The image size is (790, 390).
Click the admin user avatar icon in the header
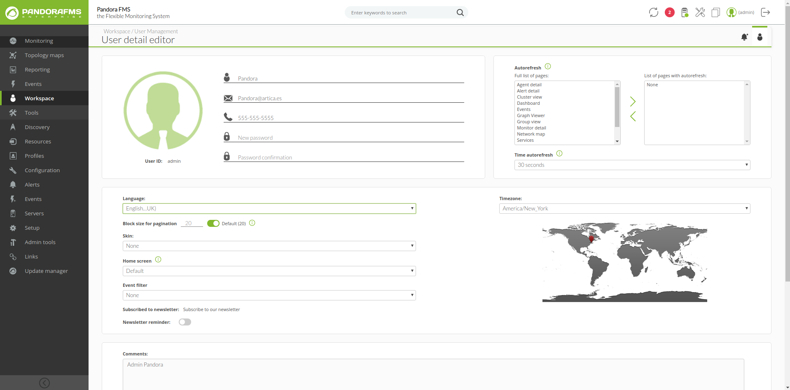732,12
